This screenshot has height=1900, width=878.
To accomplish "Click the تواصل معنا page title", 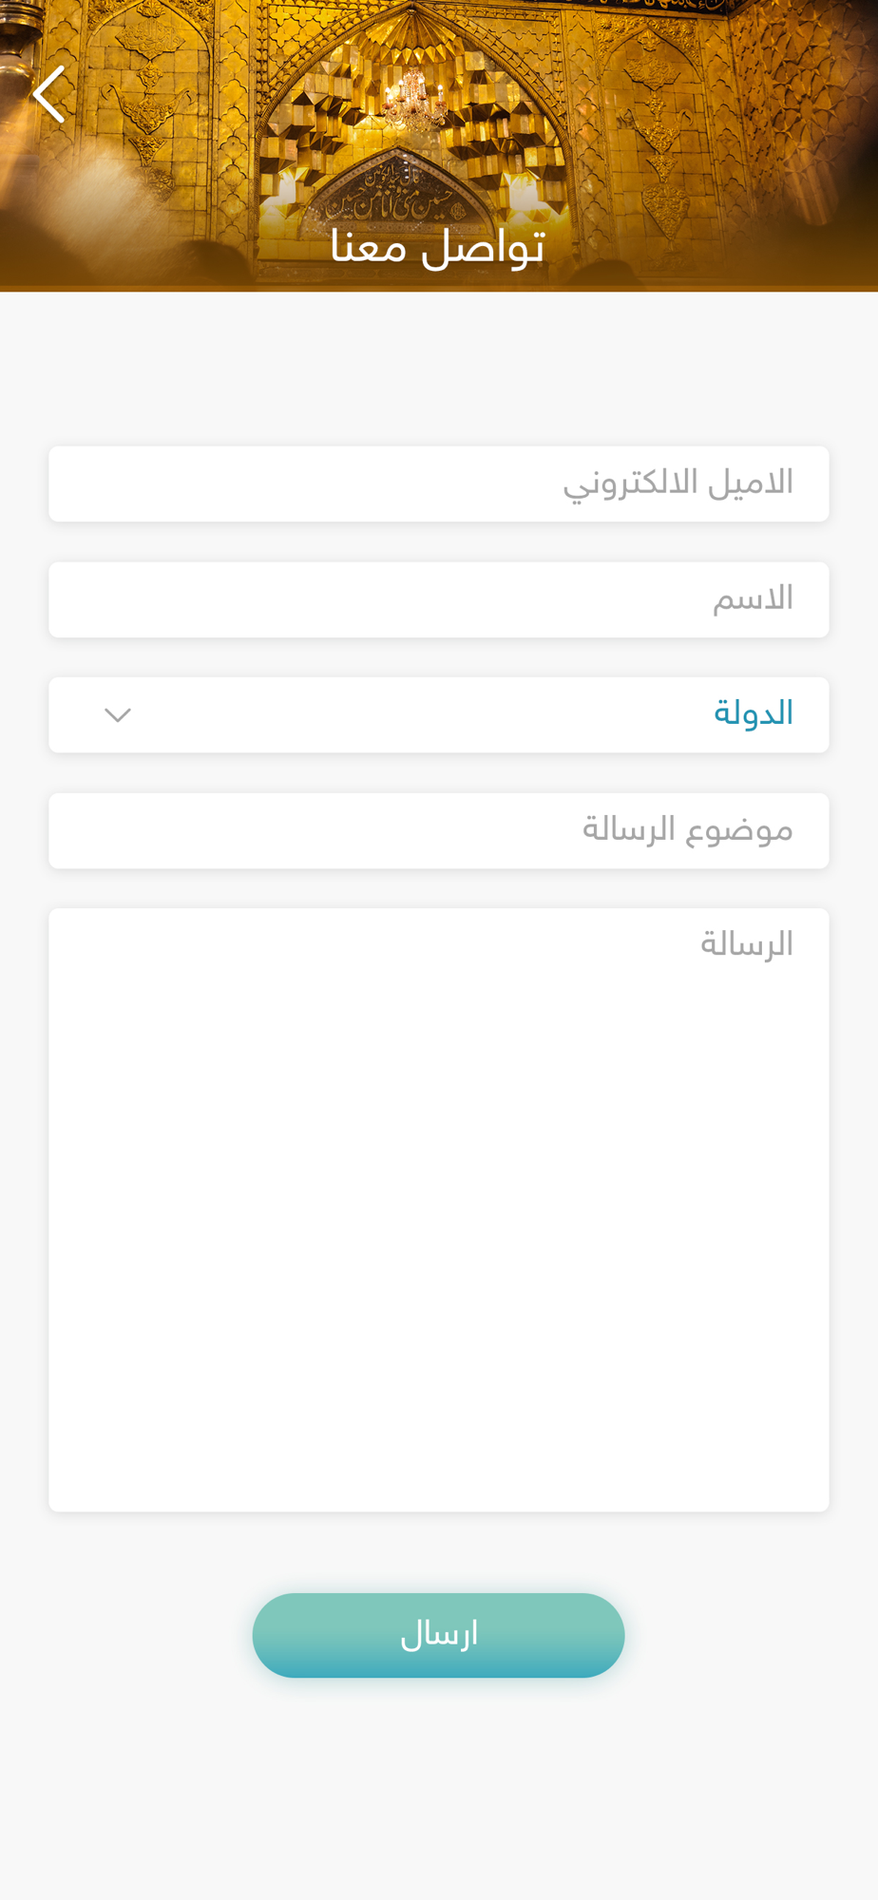I will tap(437, 247).
